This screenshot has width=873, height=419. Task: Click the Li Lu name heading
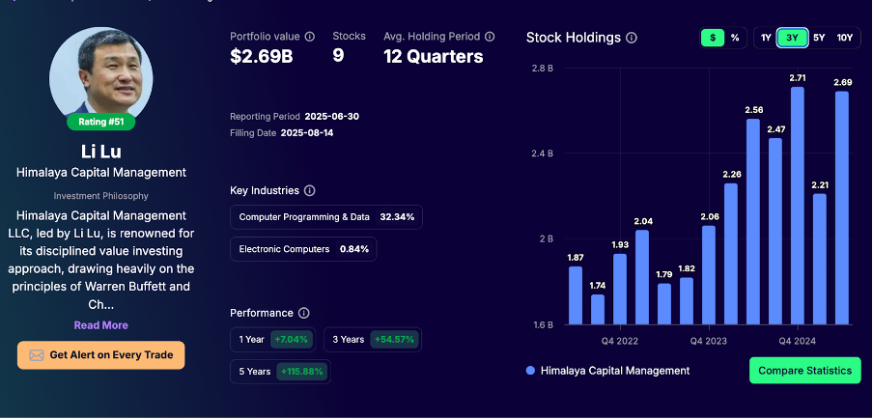click(x=100, y=152)
